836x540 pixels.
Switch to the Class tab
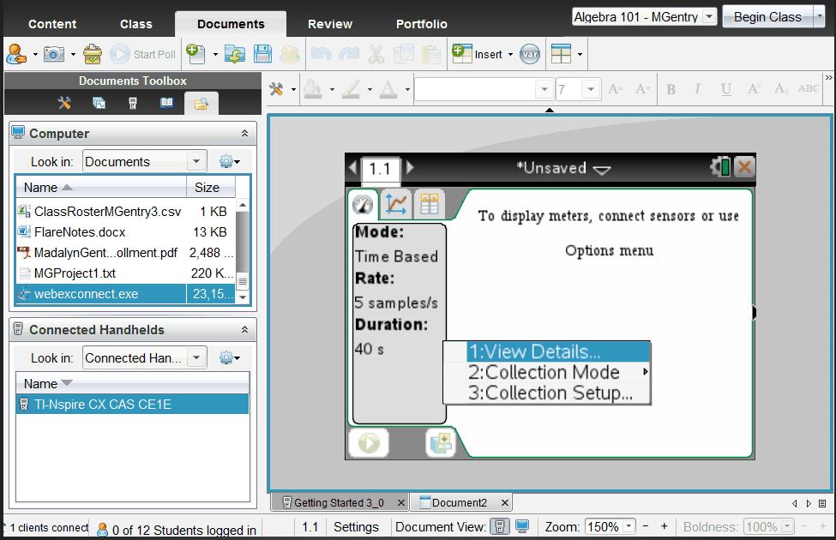[136, 24]
